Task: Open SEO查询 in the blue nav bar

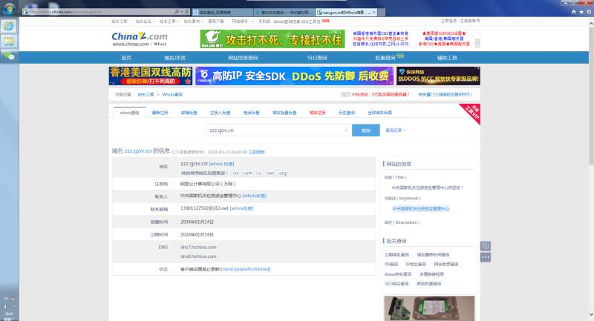Action: pos(317,58)
